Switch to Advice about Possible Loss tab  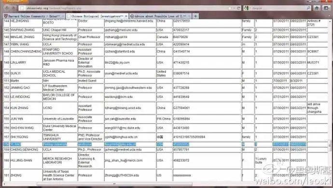pos(160,16)
